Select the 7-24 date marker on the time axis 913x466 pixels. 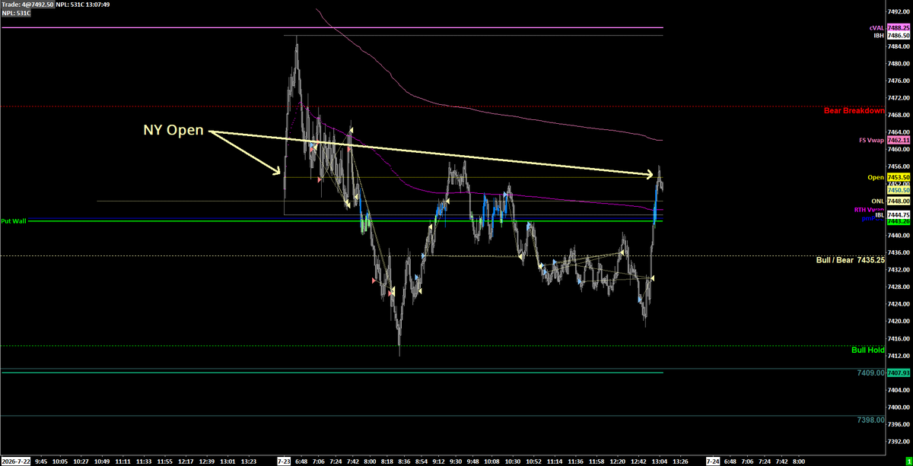tap(713, 461)
